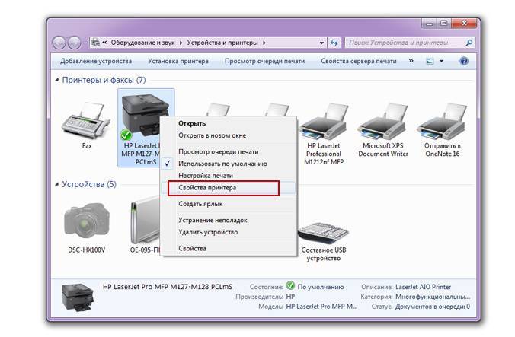Choose Удалить устройство in context menu
The image size is (515, 337).
click(x=228, y=232)
